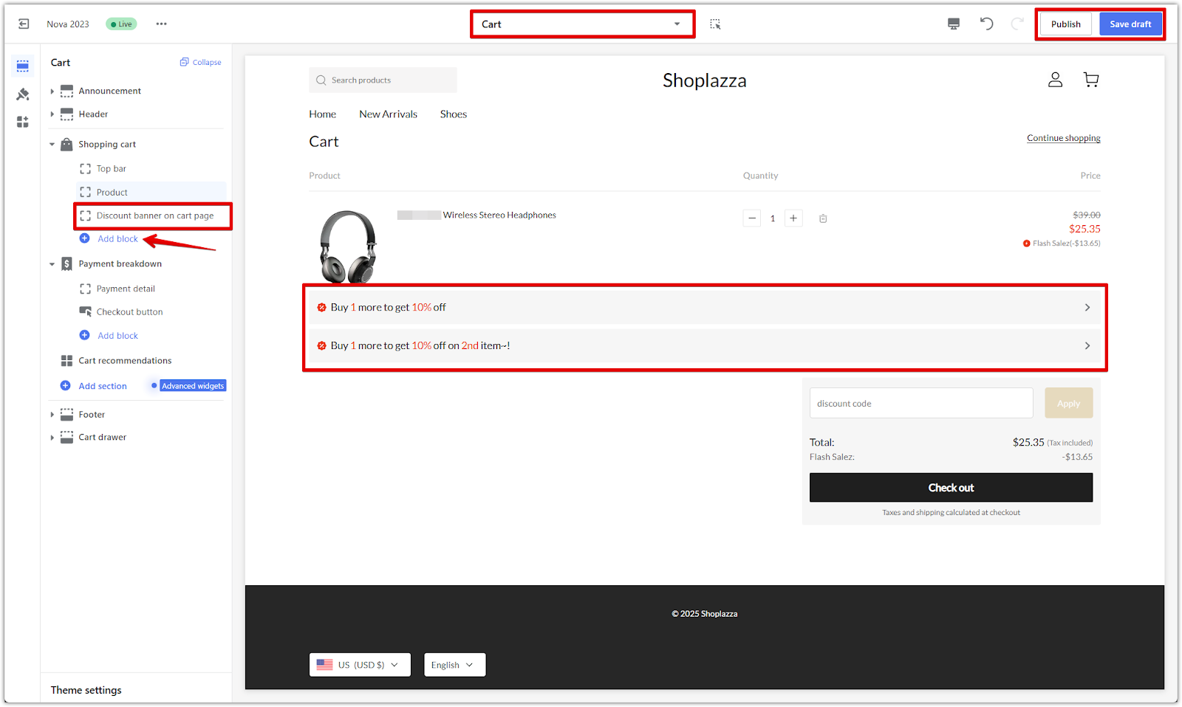Click the undo arrow icon

point(986,24)
